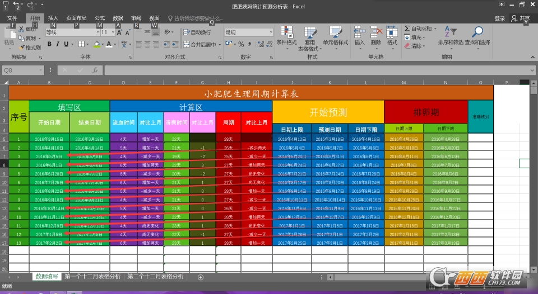538x294 pixels.
Task: Switch to the 公式 ribbon tab
Action: pyautogui.click(x=100, y=18)
